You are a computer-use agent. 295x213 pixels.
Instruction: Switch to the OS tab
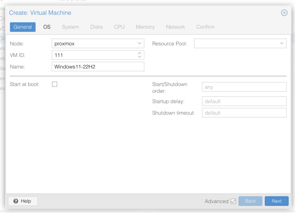(47, 27)
